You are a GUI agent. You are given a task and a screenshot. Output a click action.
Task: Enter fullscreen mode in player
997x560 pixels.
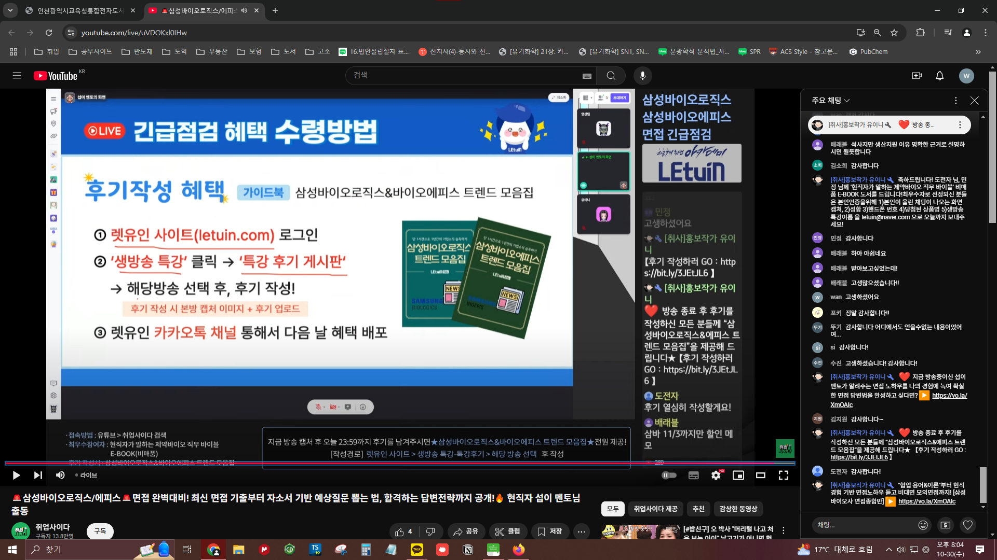pos(783,475)
